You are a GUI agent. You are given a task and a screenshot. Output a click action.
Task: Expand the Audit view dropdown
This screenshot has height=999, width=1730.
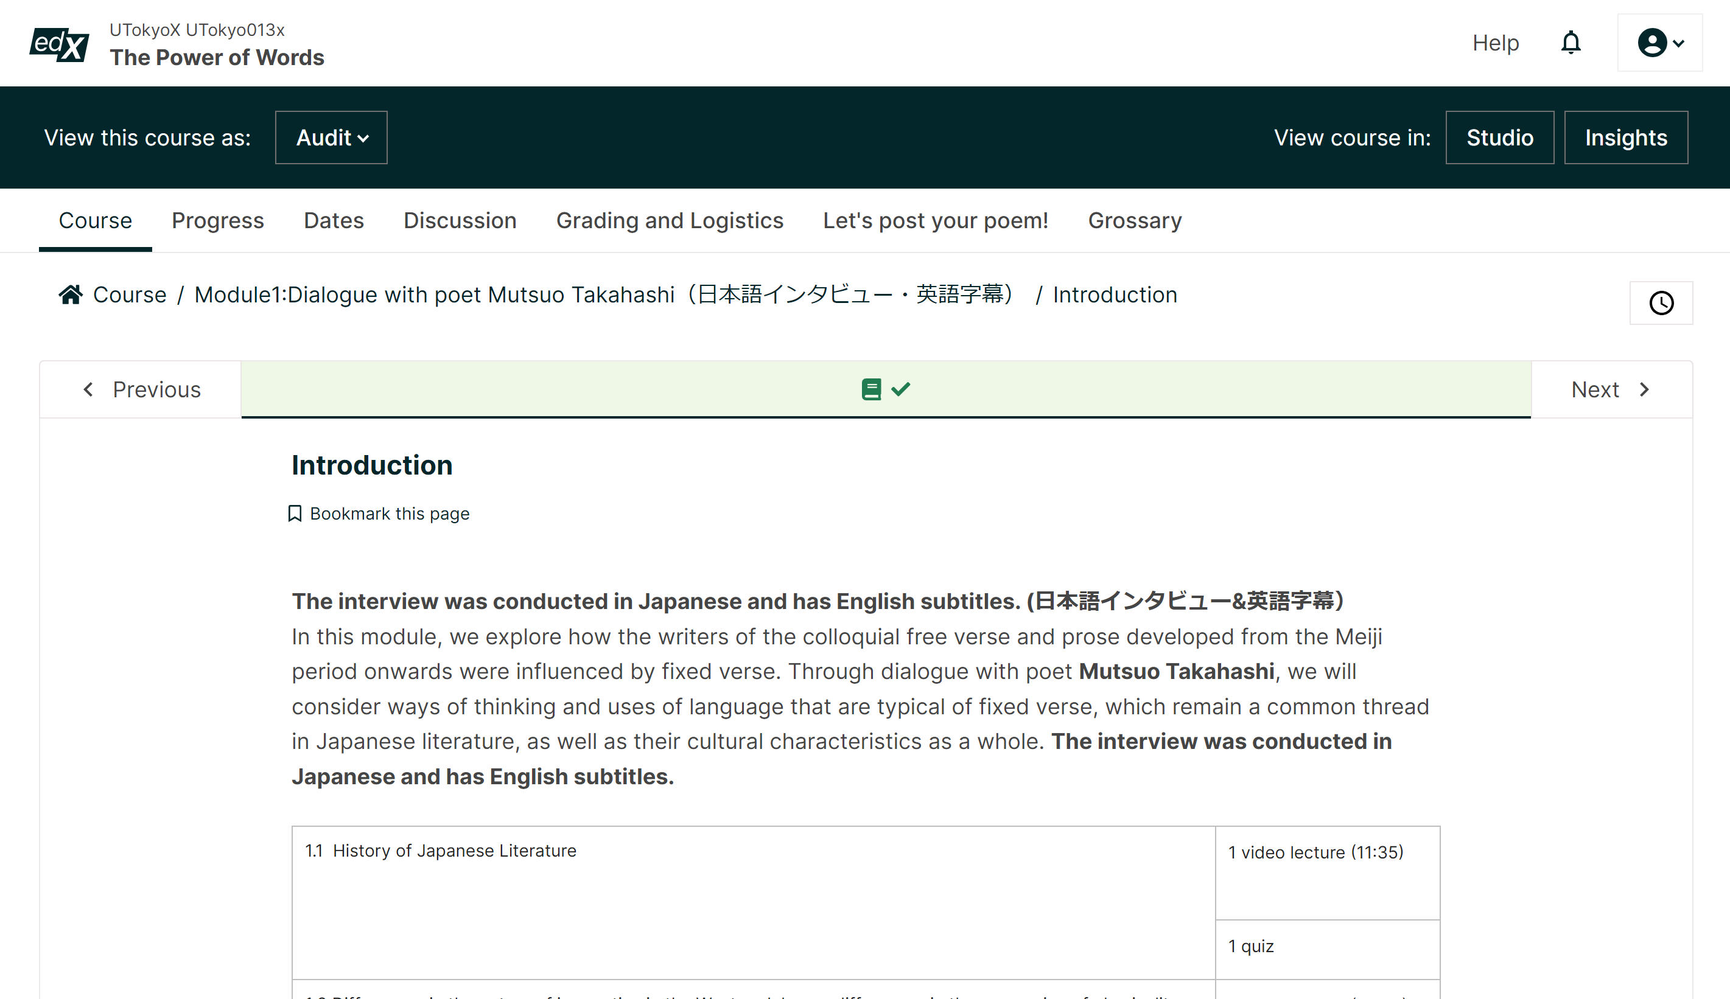click(x=332, y=138)
